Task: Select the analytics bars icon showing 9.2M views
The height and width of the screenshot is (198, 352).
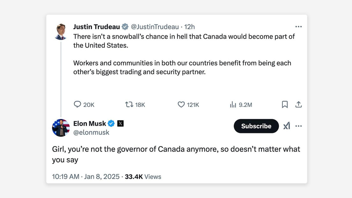Action: (x=233, y=104)
